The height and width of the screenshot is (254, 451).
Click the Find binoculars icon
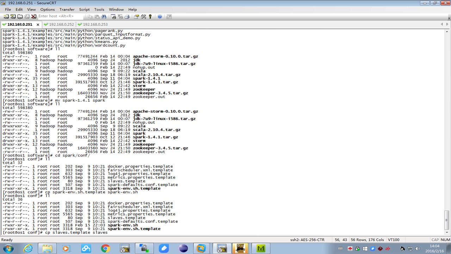(x=104, y=17)
